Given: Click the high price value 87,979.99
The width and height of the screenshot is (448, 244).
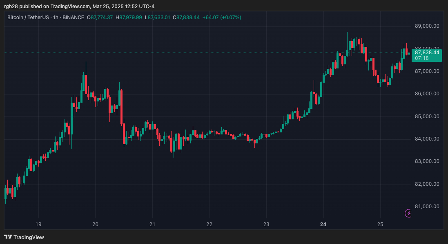Looking at the screenshot, I should point(130,18).
